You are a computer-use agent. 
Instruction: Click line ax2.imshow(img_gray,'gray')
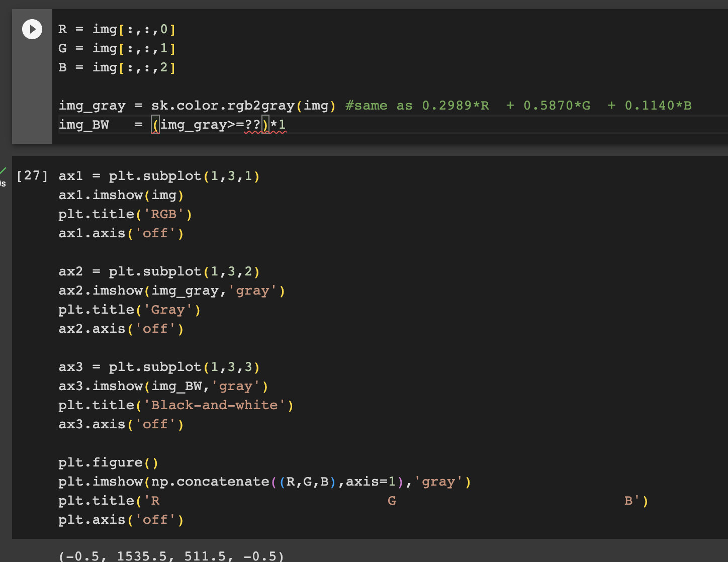[172, 291]
